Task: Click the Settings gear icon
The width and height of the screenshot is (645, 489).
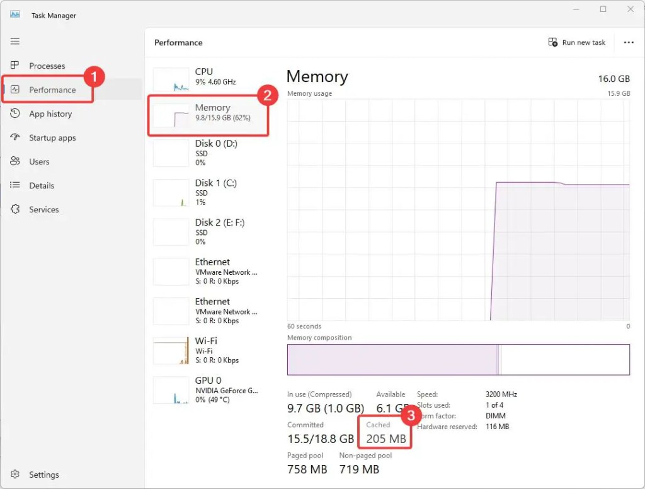Action: [x=15, y=474]
